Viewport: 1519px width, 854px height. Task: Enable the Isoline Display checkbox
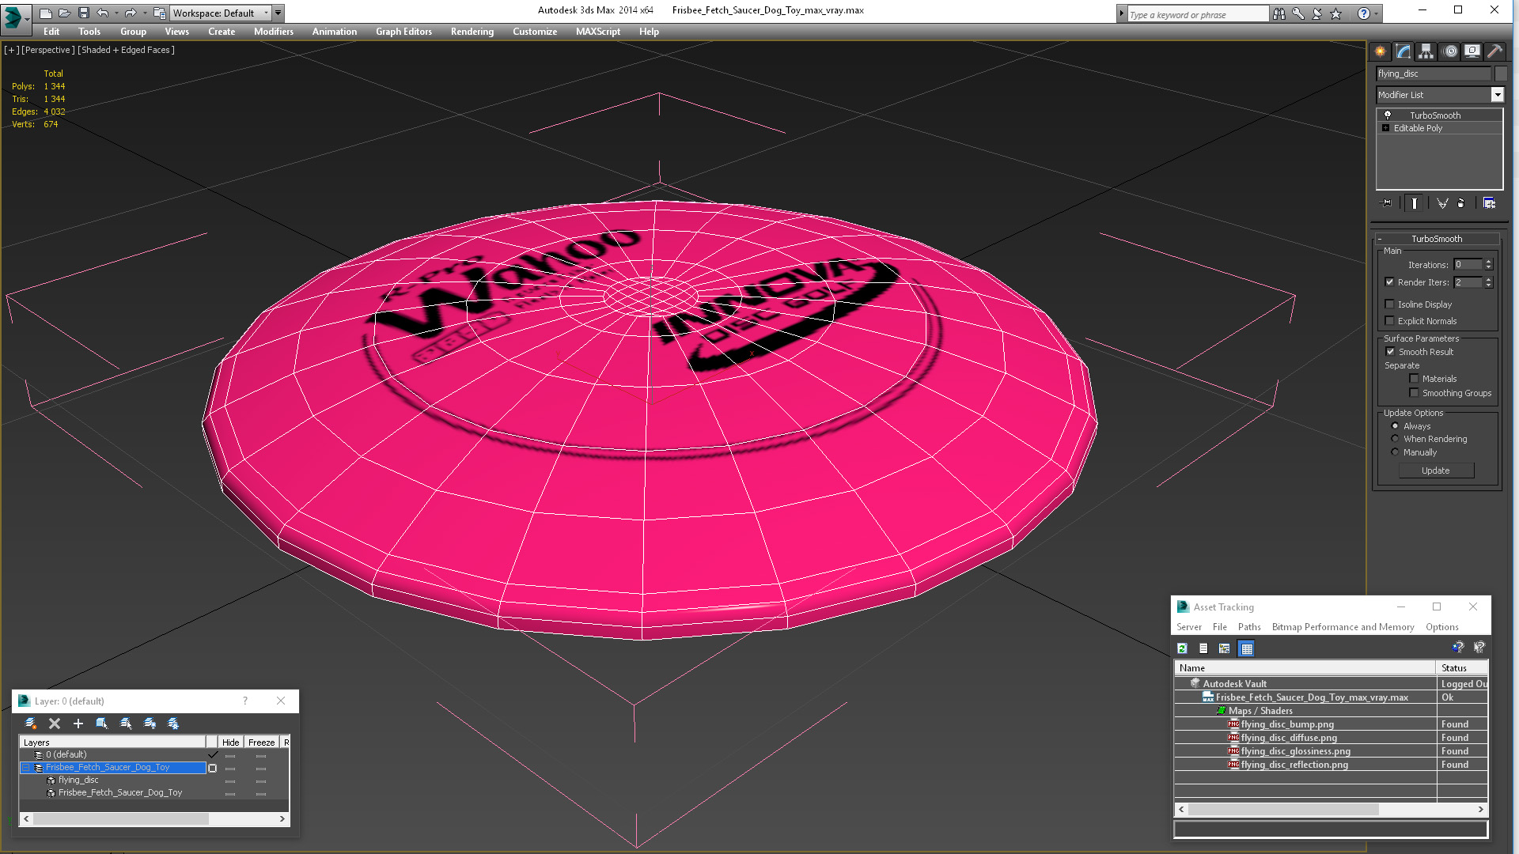1390,304
